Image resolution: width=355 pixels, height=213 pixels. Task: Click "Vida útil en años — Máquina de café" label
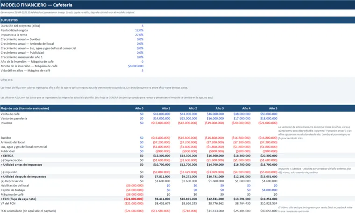[25, 71]
